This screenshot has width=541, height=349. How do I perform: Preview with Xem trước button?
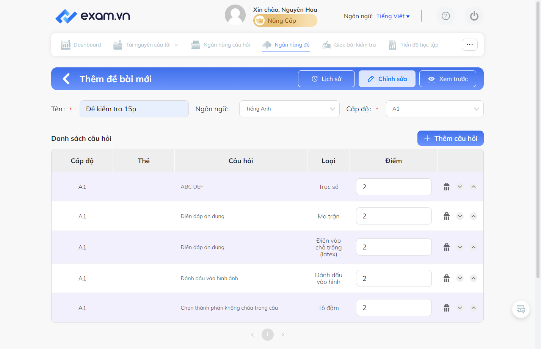(448, 79)
